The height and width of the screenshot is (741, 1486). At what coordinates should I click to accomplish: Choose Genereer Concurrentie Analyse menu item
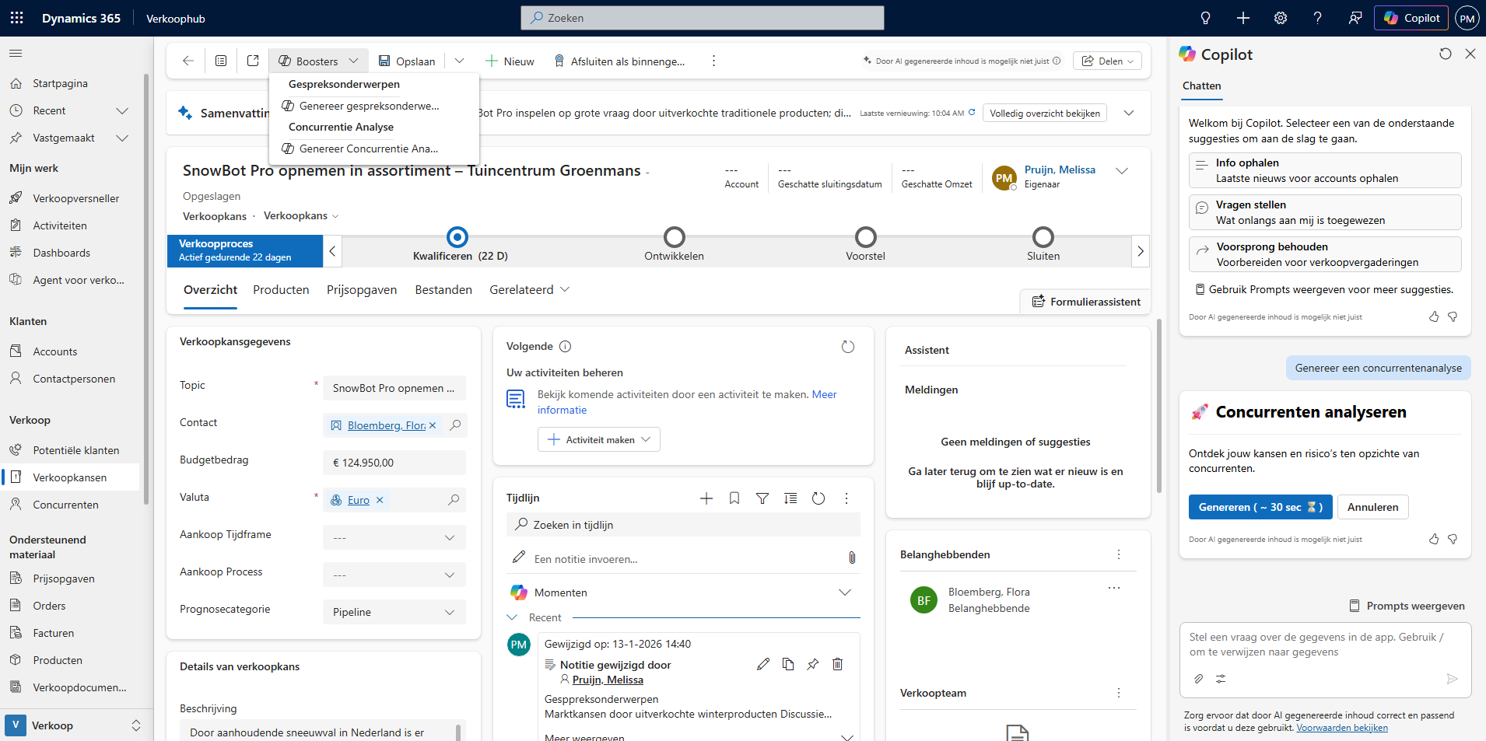coord(368,149)
